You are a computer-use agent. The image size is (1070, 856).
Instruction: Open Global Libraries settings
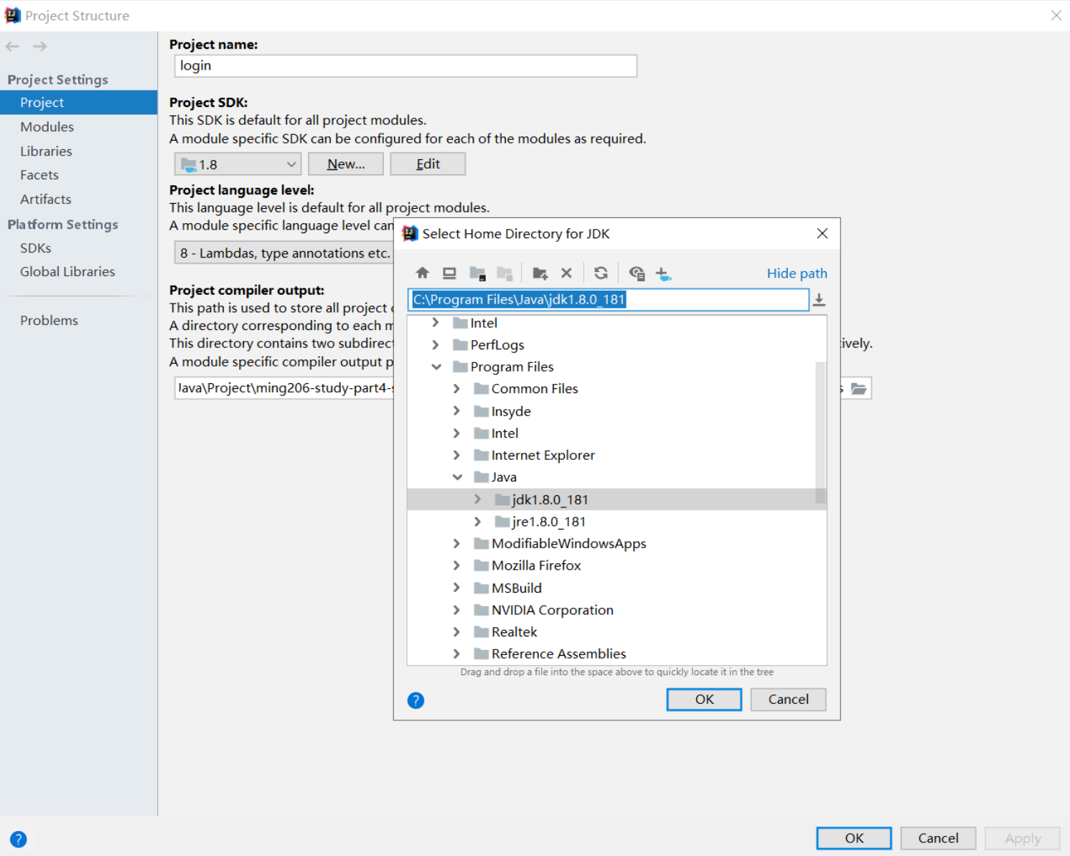click(x=67, y=272)
